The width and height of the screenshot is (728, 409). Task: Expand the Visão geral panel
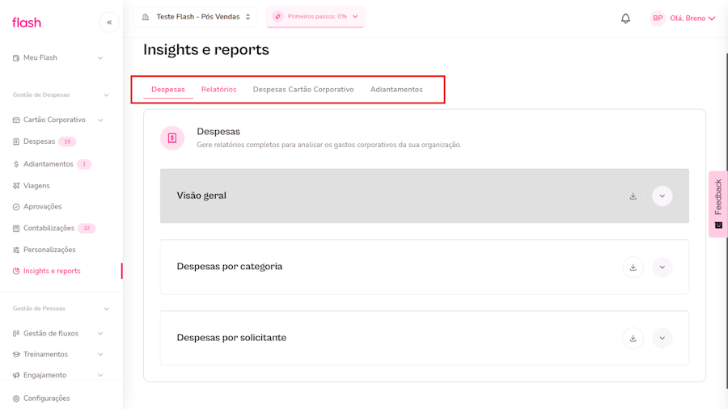click(662, 196)
